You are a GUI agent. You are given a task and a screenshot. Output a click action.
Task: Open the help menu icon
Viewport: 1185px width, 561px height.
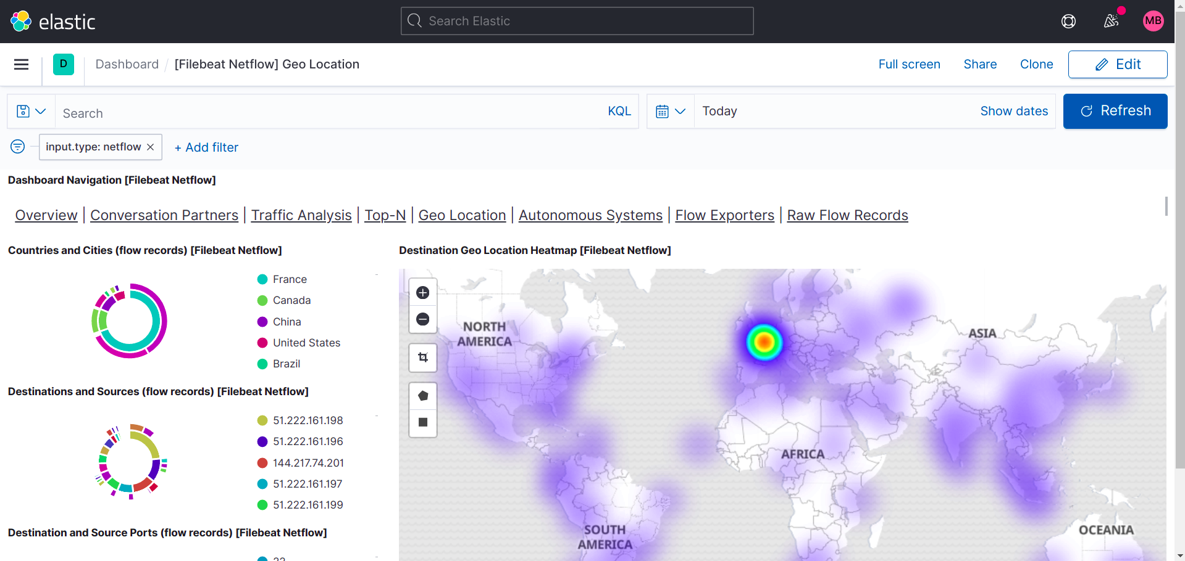[x=1068, y=22]
